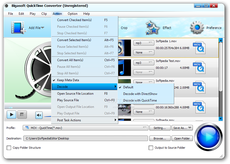Click the application icon in the title bar

click(6, 6)
